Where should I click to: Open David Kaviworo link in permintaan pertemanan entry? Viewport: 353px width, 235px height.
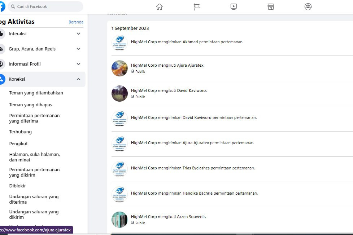(x=197, y=117)
